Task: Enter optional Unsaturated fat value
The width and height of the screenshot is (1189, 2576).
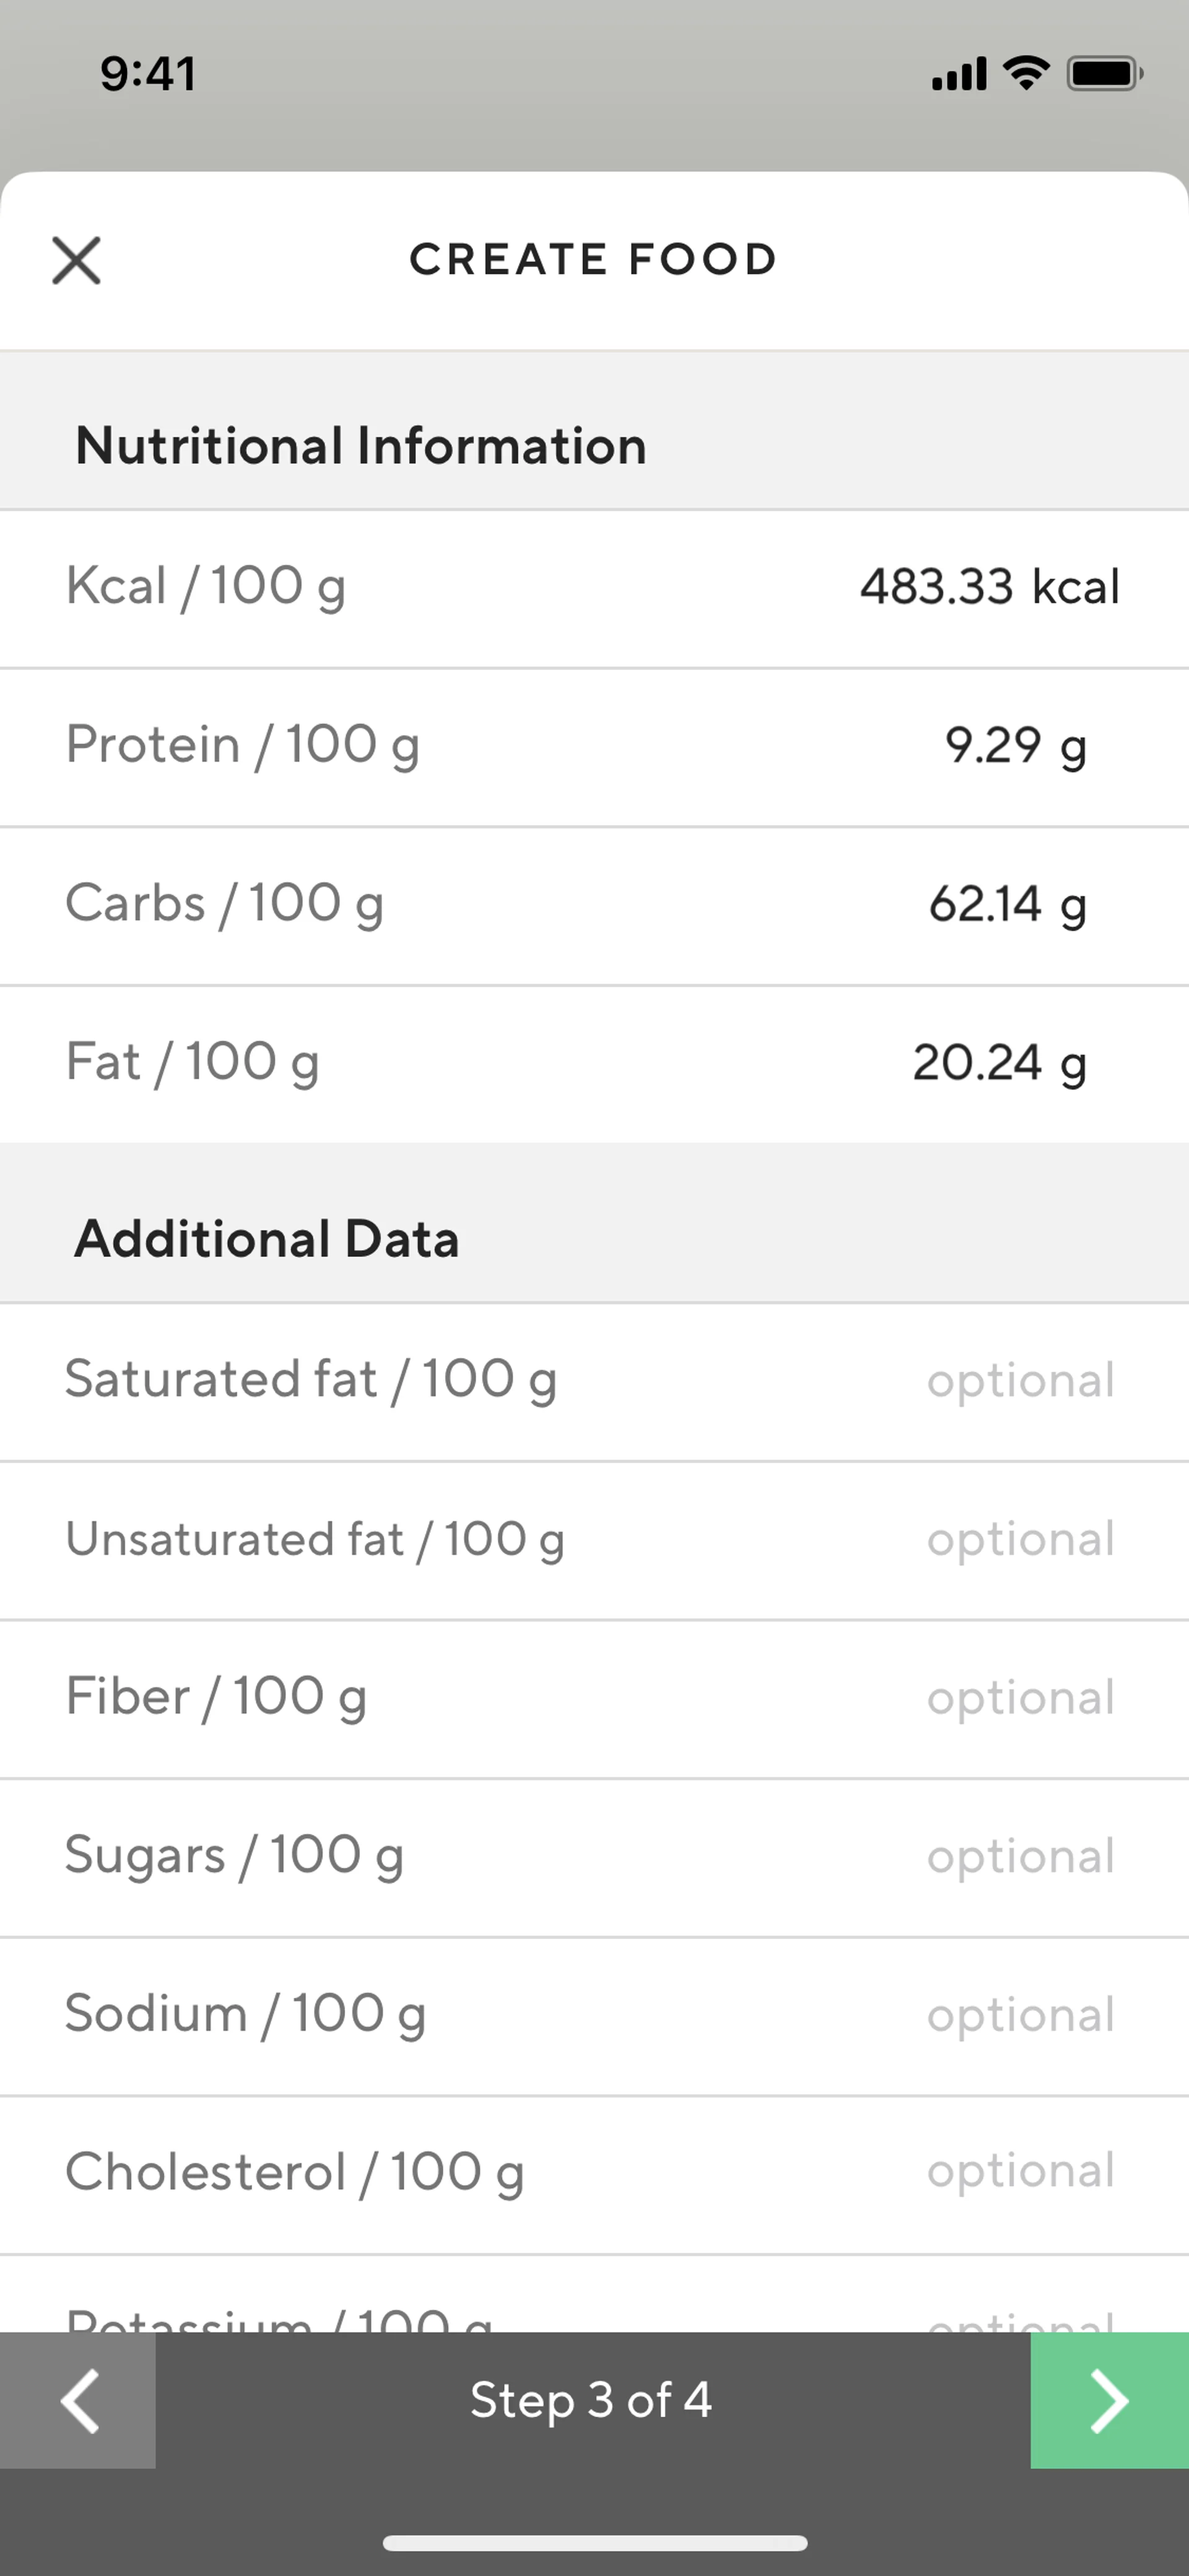Action: point(1019,1539)
